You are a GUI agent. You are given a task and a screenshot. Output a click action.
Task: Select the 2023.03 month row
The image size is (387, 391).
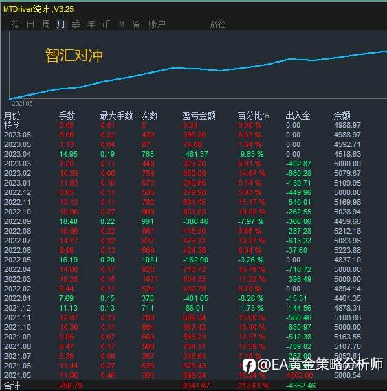[182, 164]
